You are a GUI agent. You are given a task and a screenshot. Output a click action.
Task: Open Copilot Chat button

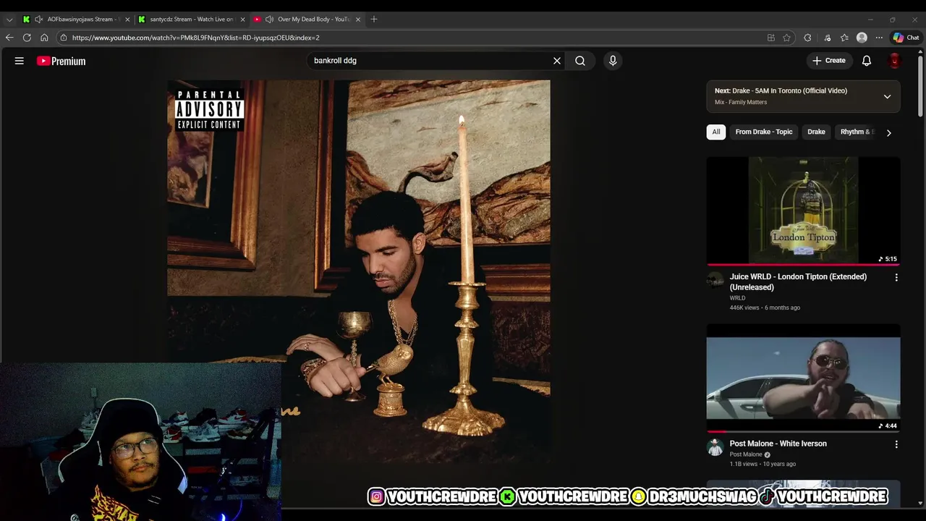[906, 38]
